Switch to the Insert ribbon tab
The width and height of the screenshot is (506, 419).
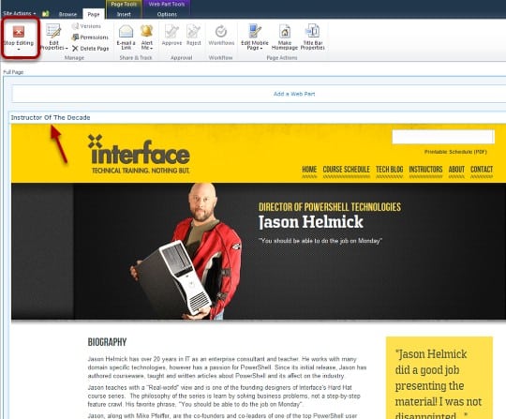124,14
